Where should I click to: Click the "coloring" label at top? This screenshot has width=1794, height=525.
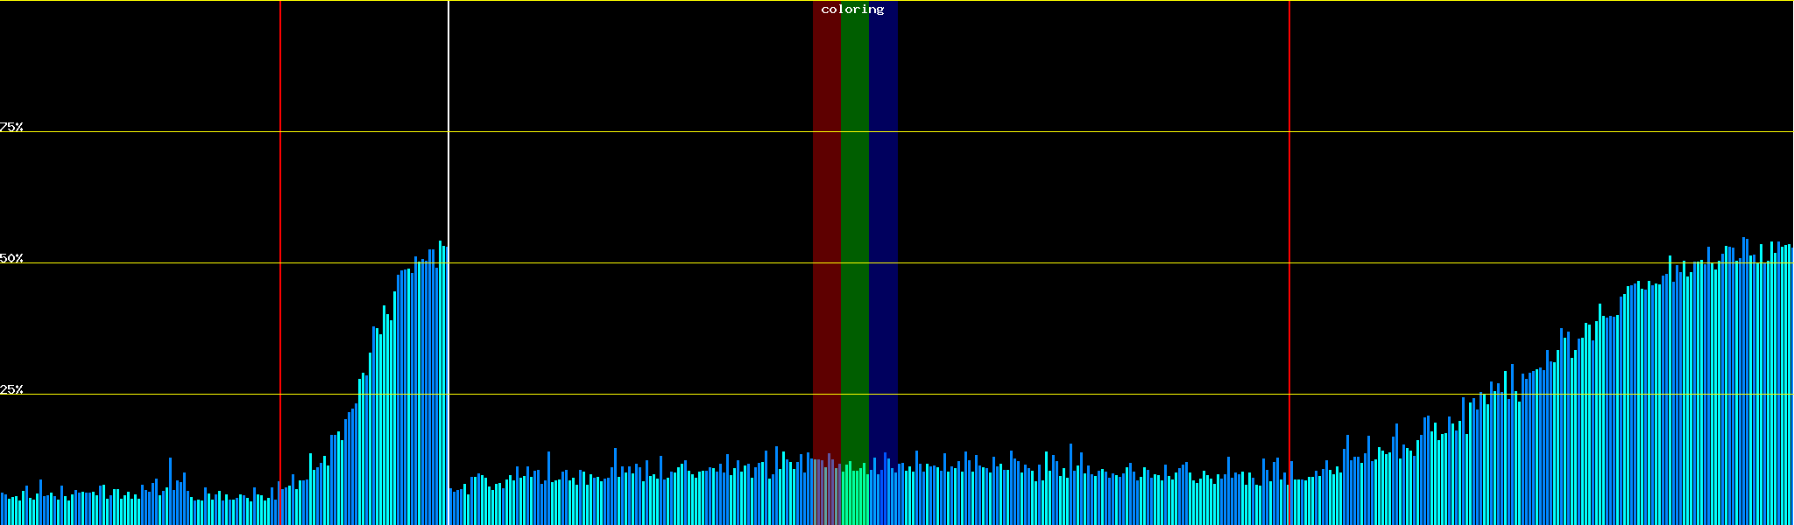[x=852, y=10]
